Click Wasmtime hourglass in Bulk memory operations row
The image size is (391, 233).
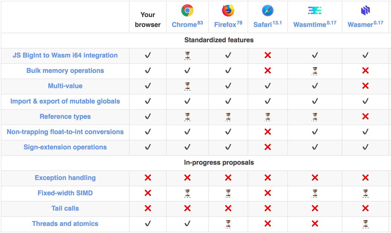(x=315, y=71)
